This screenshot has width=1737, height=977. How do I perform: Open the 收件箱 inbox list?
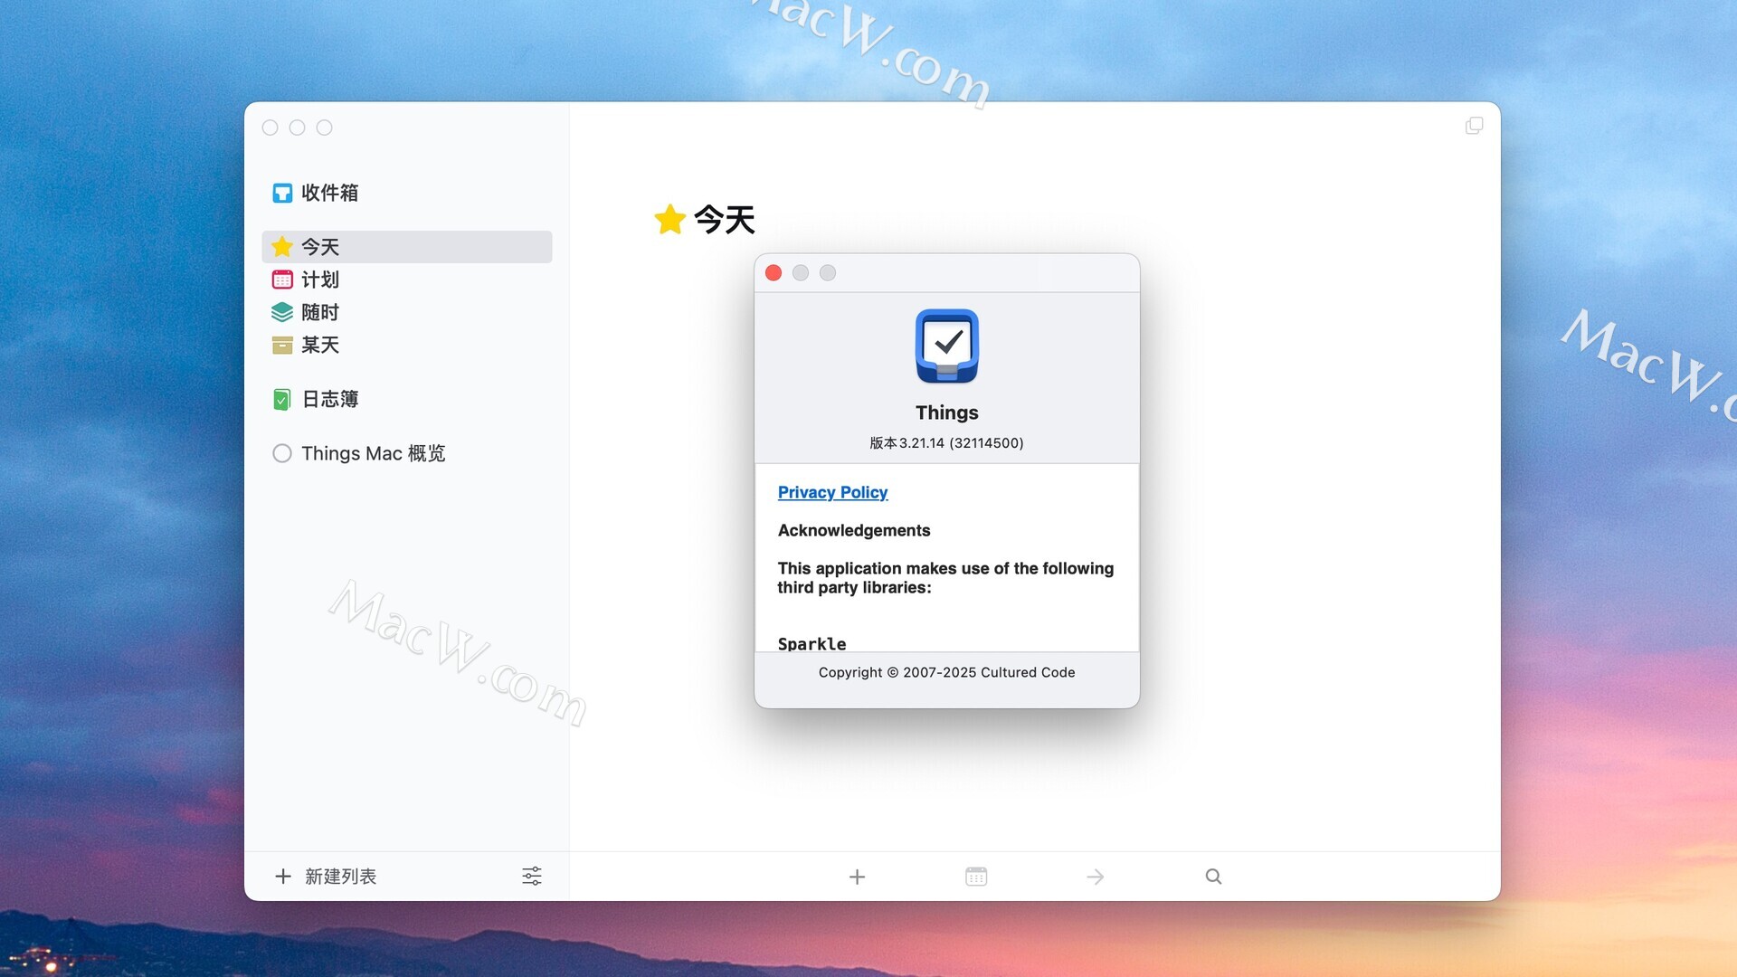pyautogui.click(x=406, y=193)
